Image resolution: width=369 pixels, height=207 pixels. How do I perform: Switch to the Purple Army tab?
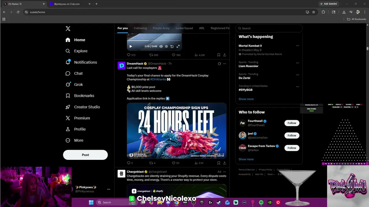tap(161, 28)
